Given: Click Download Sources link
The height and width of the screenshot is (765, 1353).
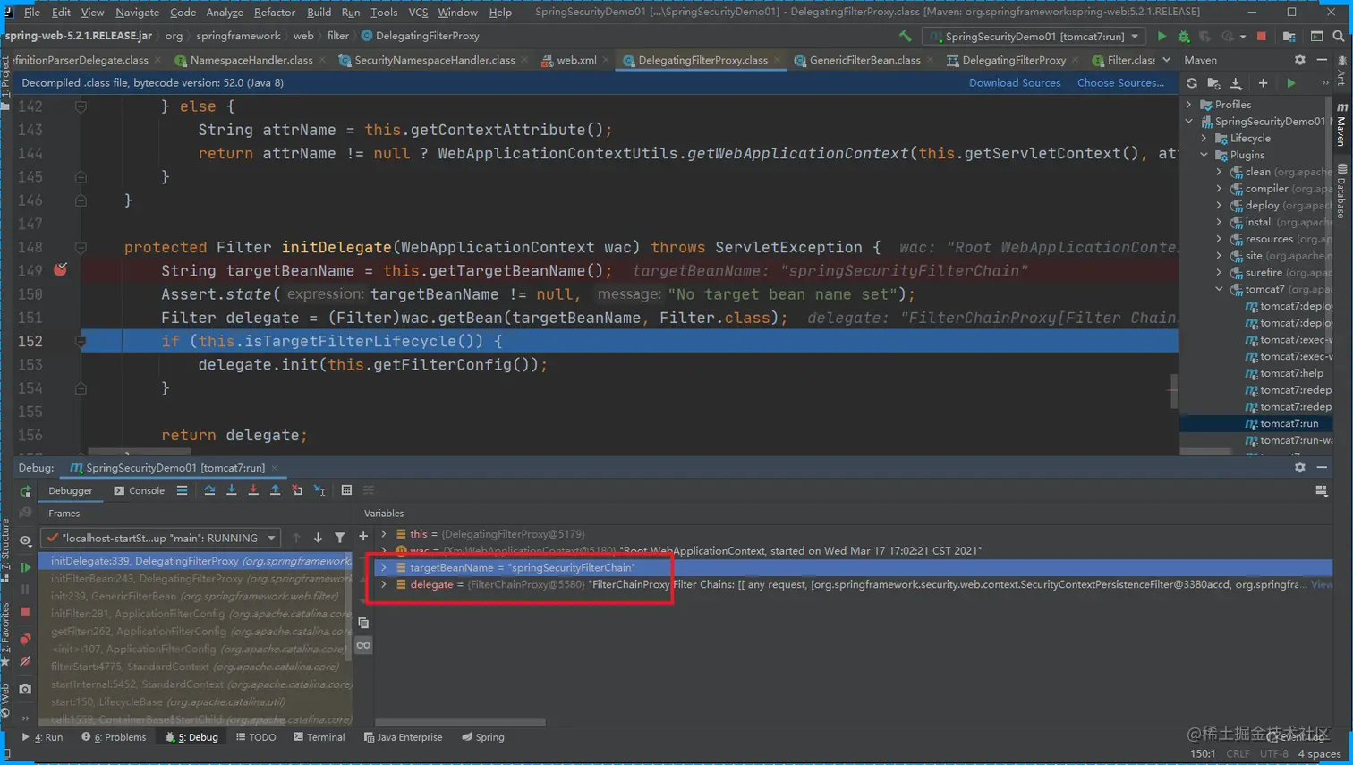Looking at the screenshot, I should pyautogui.click(x=1015, y=82).
